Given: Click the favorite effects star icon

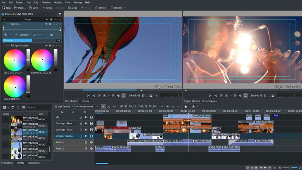Looking at the screenshot, I should click(x=186, y=107).
